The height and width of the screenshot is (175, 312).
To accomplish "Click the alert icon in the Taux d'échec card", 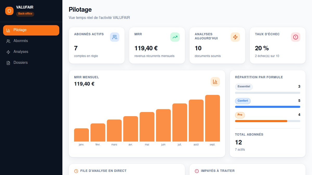I will click(296, 37).
